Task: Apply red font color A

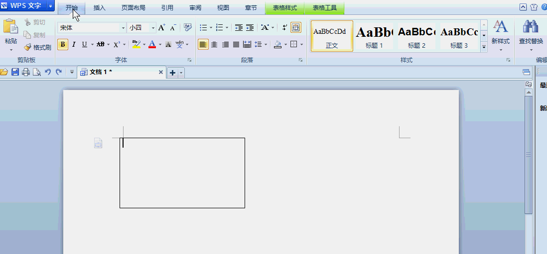Action: (152, 45)
